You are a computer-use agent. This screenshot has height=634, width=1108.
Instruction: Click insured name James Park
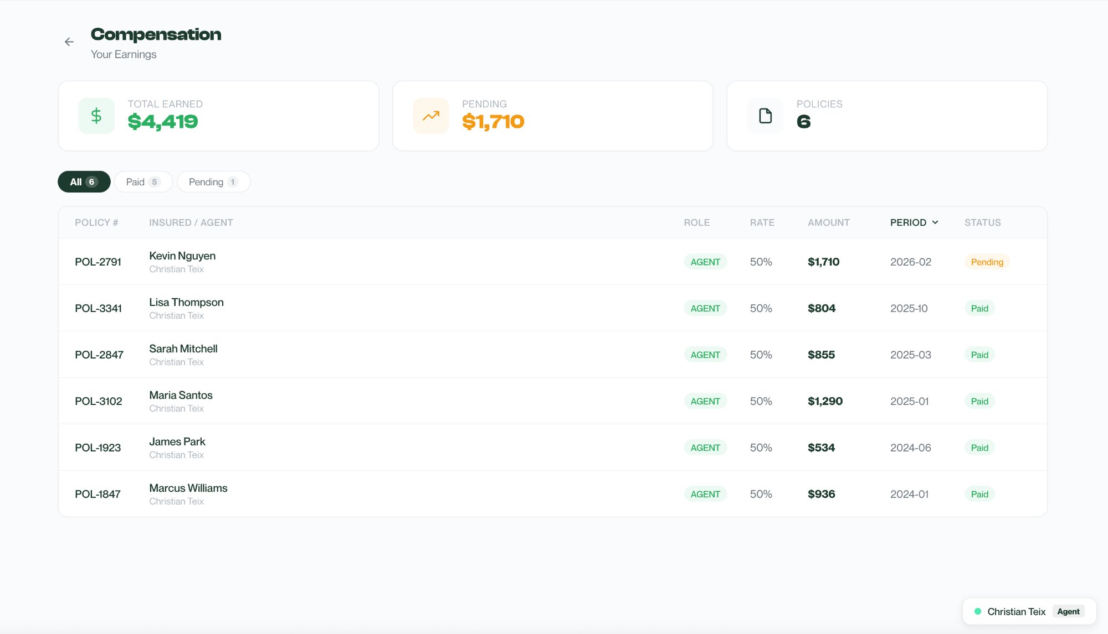click(x=177, y=441)
